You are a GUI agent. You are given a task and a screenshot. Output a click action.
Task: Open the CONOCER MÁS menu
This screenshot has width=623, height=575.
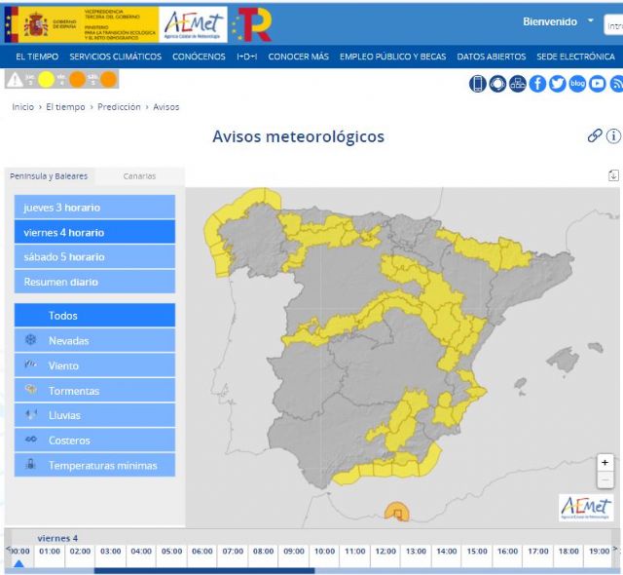click(x=299, y=57)
